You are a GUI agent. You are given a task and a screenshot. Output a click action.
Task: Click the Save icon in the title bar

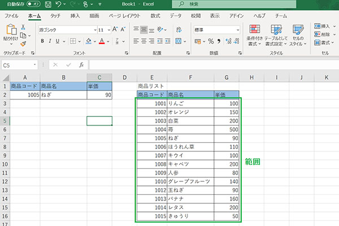[x=46, y=4]
